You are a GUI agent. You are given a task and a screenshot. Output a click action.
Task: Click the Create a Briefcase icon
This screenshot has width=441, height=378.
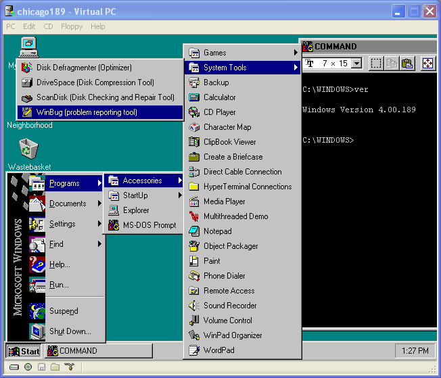194,157
